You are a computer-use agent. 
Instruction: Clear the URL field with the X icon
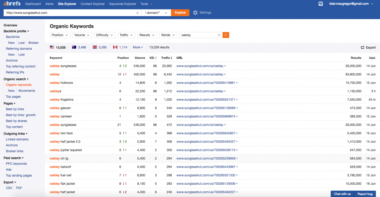(x=137, y=13)
